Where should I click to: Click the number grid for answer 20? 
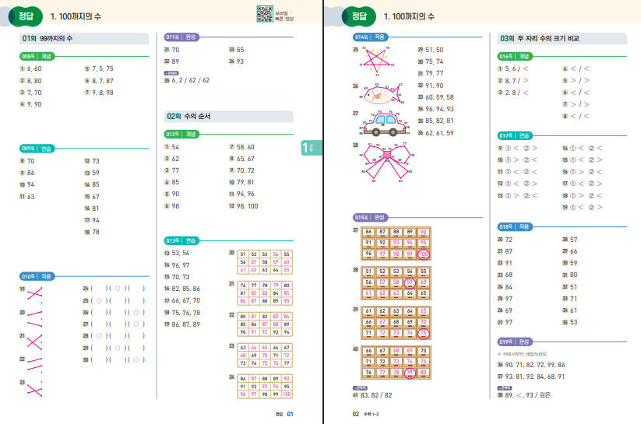click(x=265, y=262)
